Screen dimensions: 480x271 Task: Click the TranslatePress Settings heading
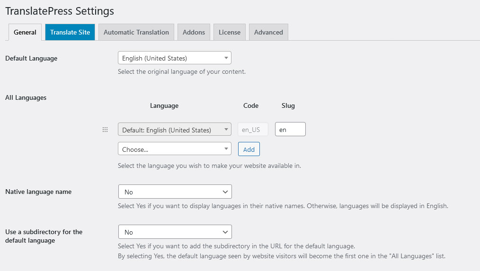(60, 11)
